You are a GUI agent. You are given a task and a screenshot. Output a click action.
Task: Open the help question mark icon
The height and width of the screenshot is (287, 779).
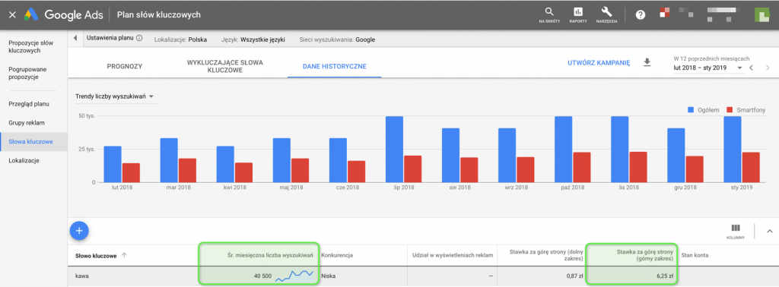641,15
